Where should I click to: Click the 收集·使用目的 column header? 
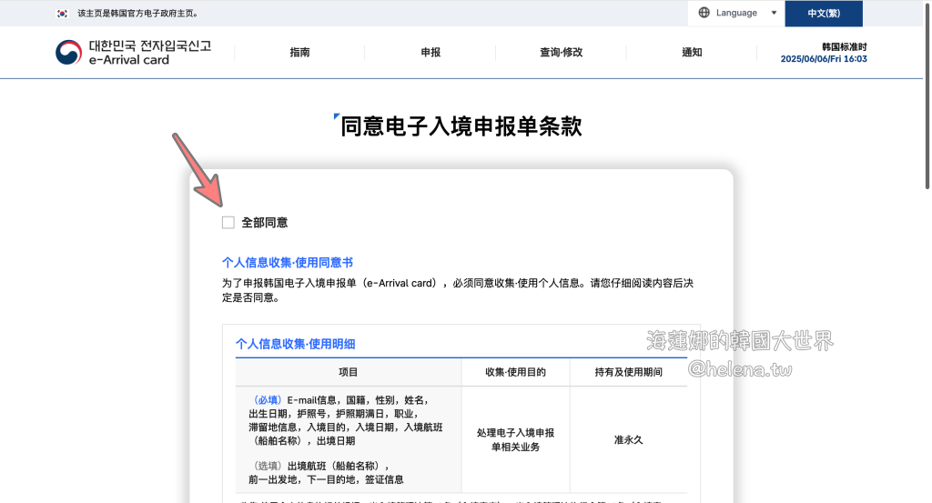point(515,372)
